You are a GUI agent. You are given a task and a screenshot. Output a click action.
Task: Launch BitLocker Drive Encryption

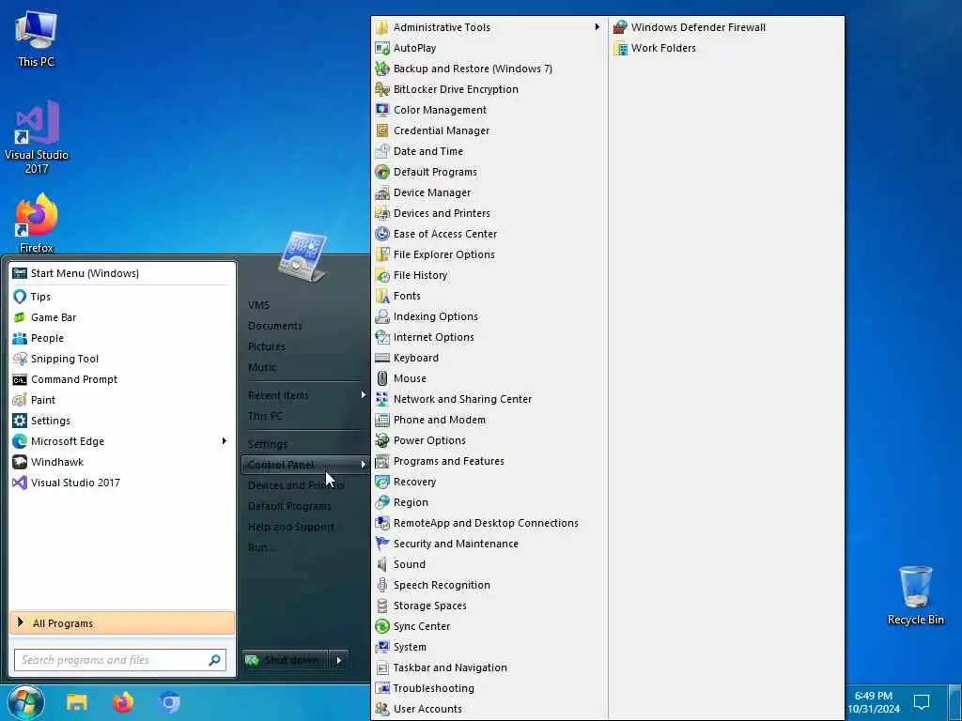pos(489,89)
